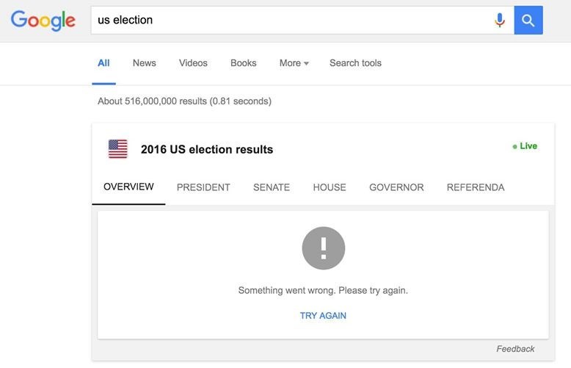The width and height of the screenshot is (571, 368).
Task: Select the GOVERNOR results tab
Action: pos(396,187)
